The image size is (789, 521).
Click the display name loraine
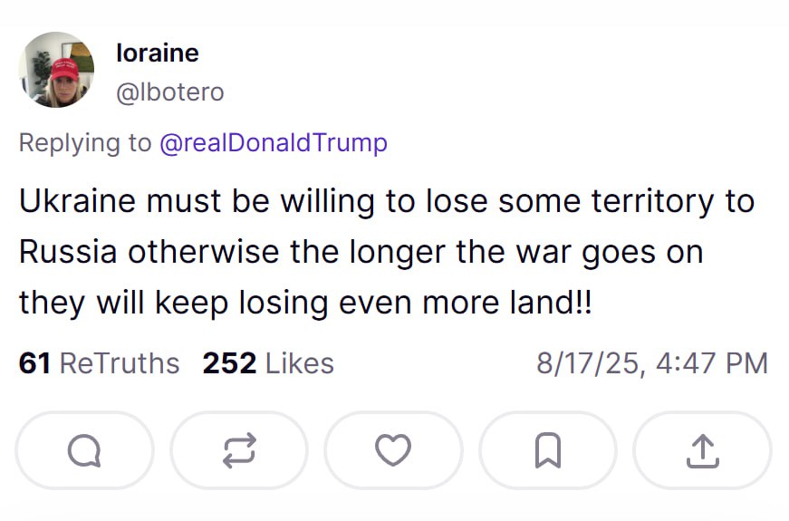coord(157,53)
